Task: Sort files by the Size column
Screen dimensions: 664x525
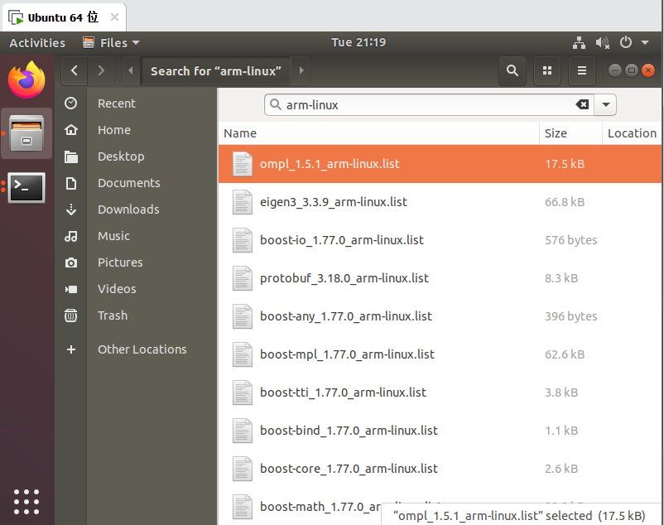Action: pos(571,132)
